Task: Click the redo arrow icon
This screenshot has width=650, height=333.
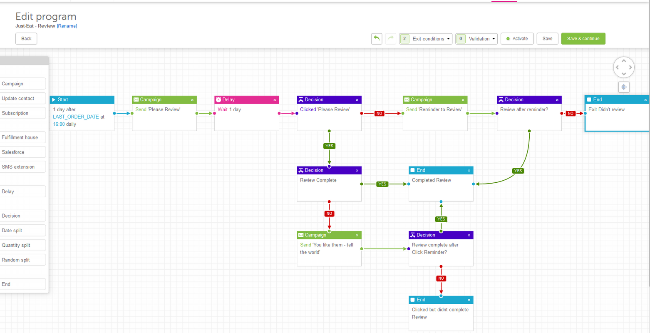Action: click(x=390, y=38)
